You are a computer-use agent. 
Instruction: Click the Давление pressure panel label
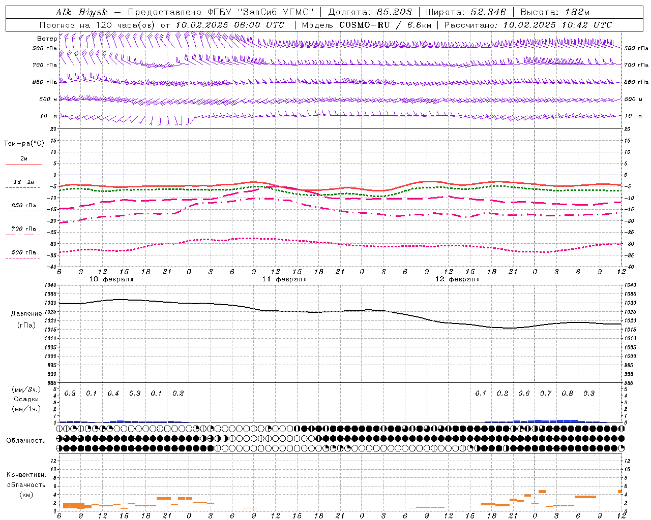tap(26, 314)
